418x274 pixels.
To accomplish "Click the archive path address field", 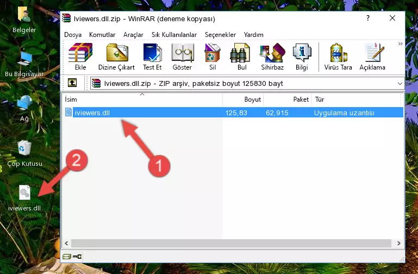I will [247, 83].
